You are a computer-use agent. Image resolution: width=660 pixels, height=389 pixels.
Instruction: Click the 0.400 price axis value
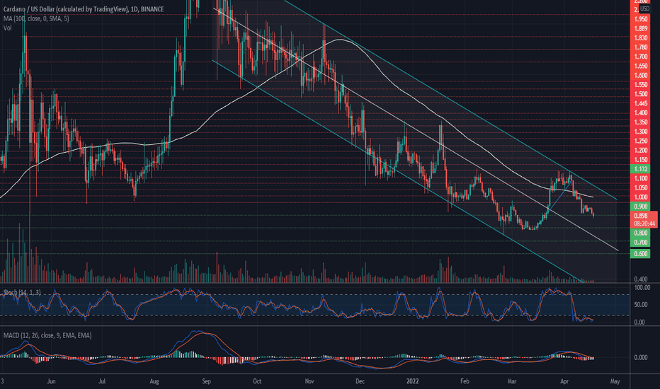point(641,279)
